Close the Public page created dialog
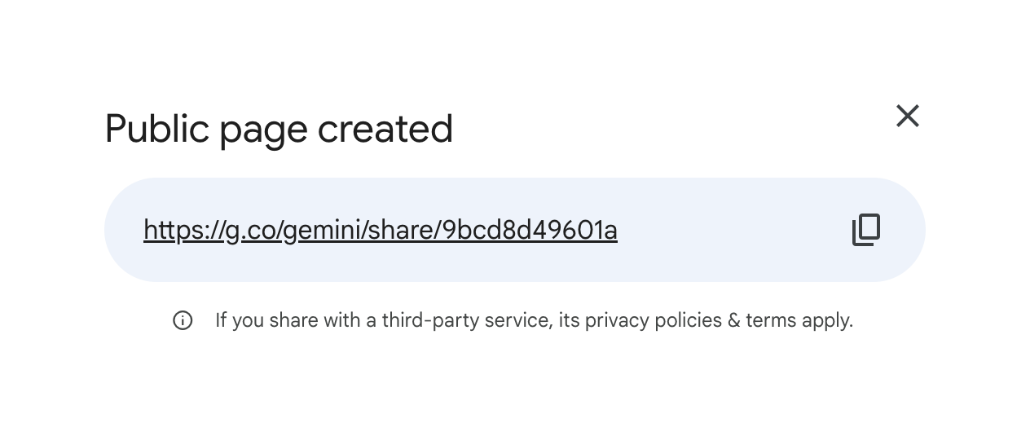The width and height of the screenshot is (1030, 436). (x=907, y=116)
